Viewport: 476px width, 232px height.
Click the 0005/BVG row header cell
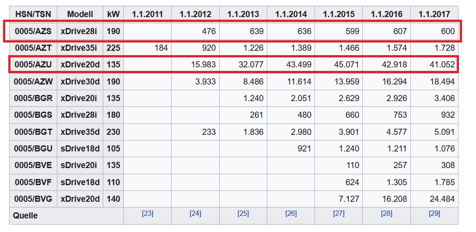33,199
